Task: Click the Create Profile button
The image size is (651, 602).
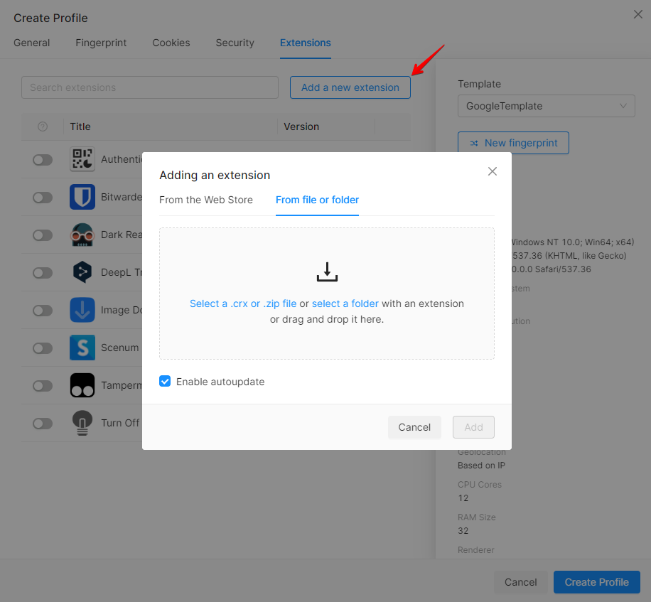Action: click(596, 582)
